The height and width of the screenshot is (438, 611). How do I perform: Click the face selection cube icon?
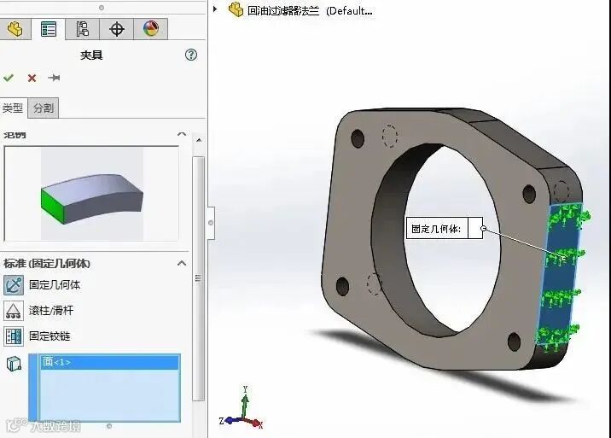tap(14, 364)
